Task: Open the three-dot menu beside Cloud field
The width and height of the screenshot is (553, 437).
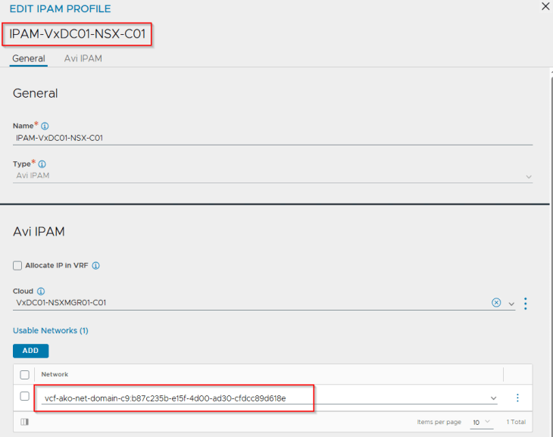Action: point(526,303)
